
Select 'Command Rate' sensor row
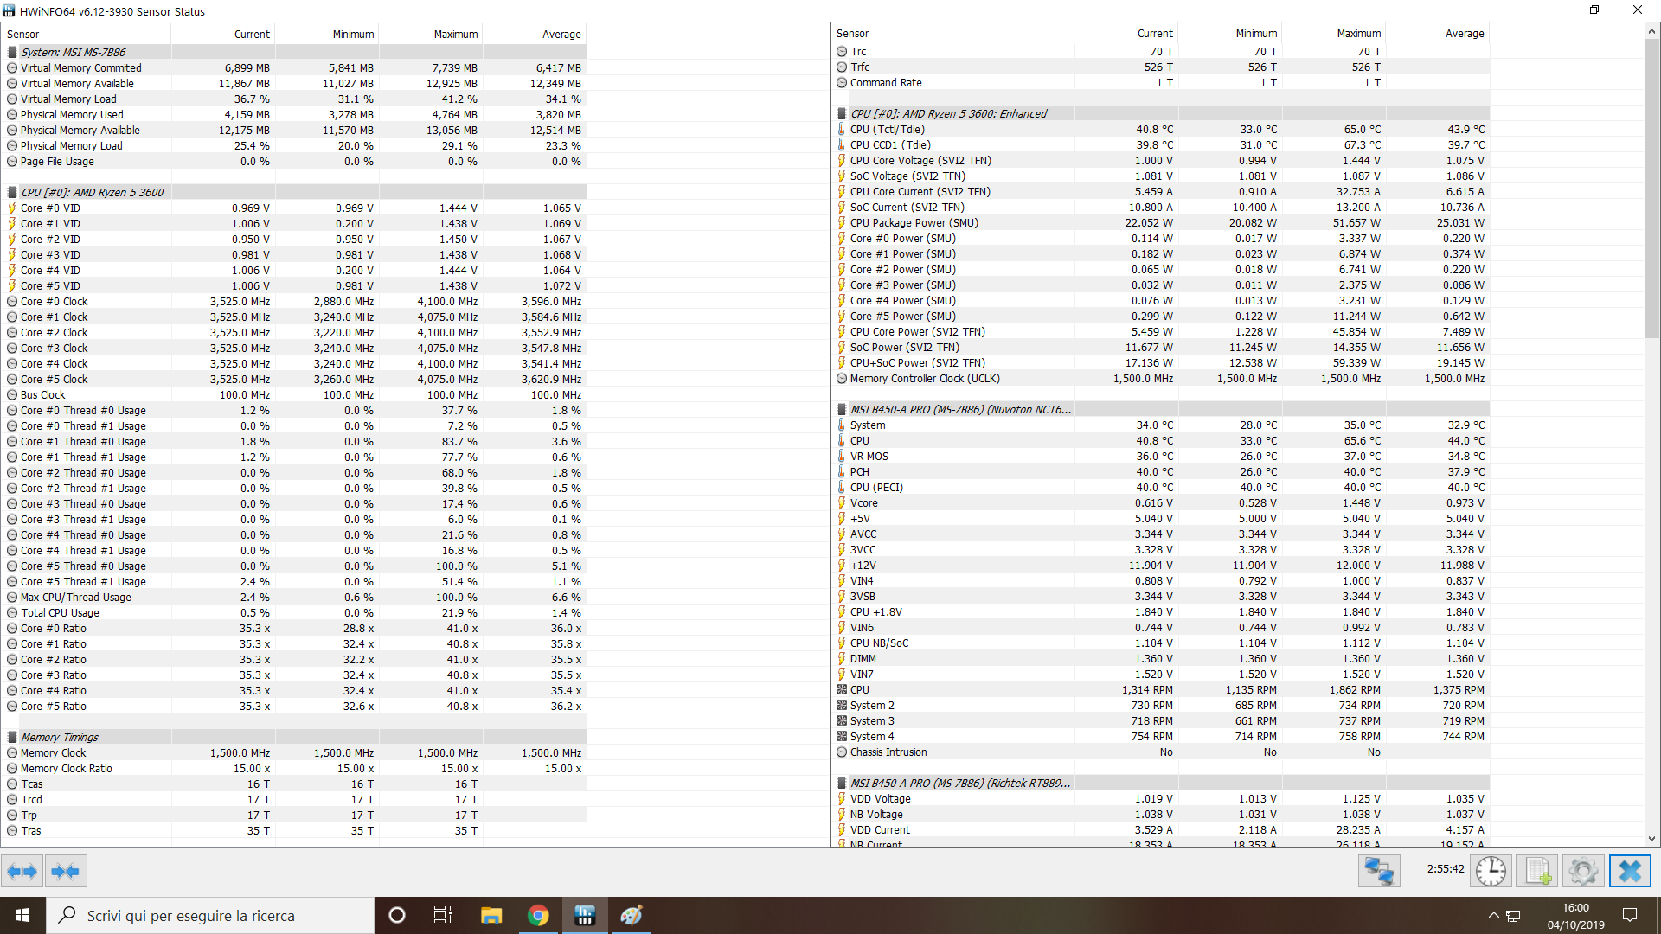pos(1161,83)
